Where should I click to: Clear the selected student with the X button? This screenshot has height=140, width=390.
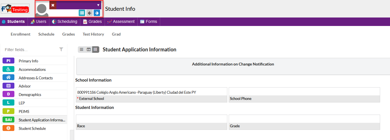(53, 5)
